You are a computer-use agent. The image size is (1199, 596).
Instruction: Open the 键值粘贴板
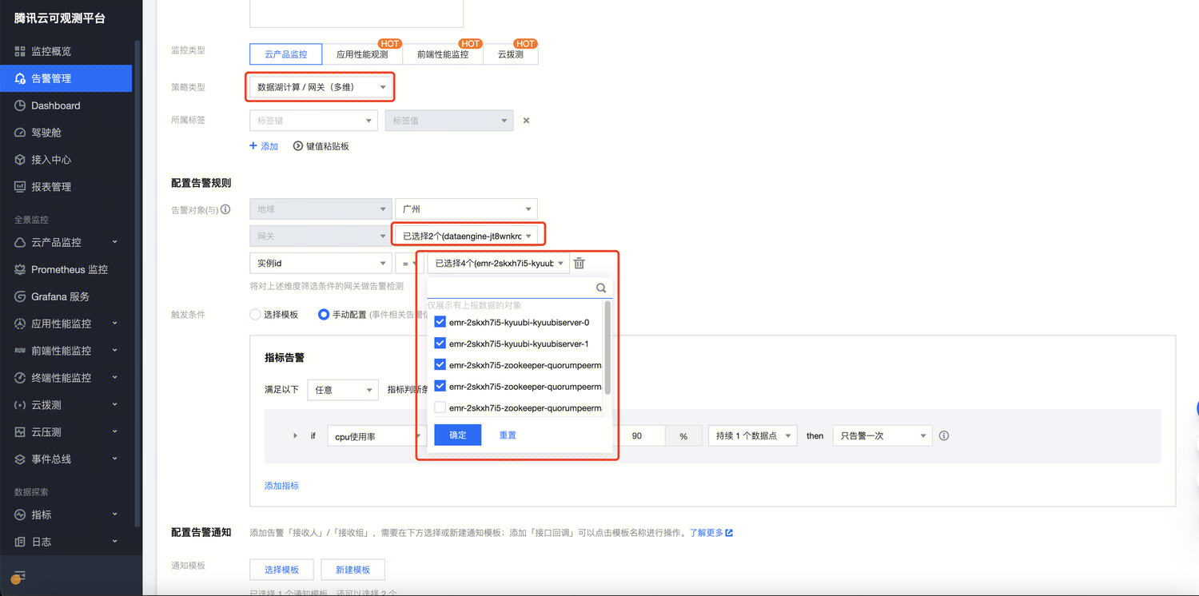[x=321, y=146]
